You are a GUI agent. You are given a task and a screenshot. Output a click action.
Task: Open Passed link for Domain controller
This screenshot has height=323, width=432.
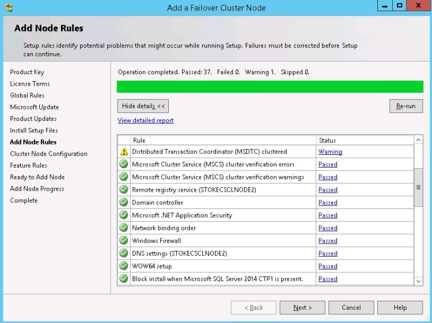328,203
